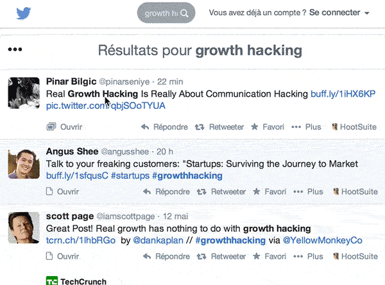Image resolution: width=385 pixels, height=285 pixels.
Task: Open Plus menu on Angus Shee's tweet
Action: coord(308,191)
